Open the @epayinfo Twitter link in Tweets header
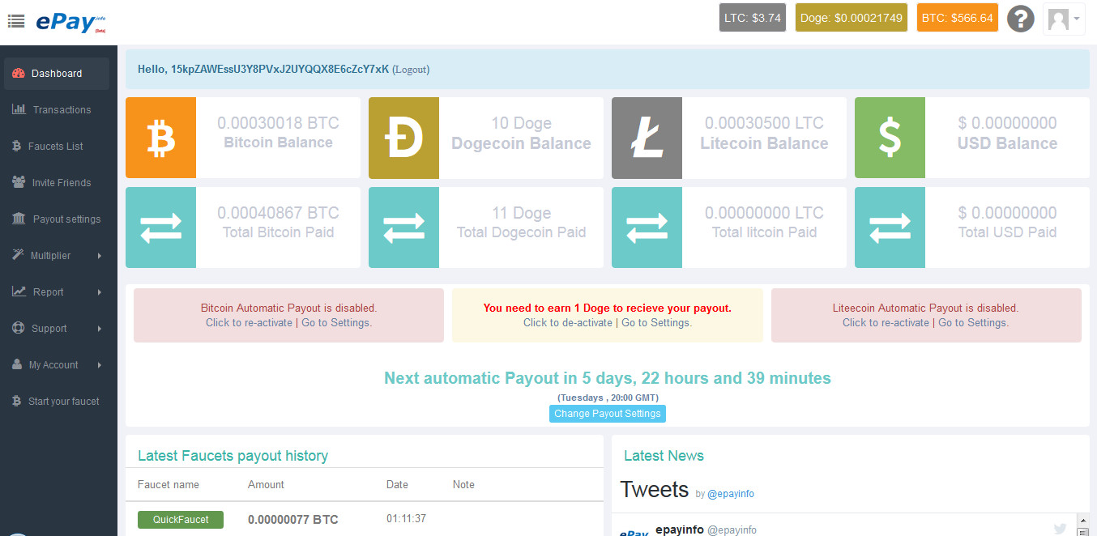The width and height of the screenshot is (1097, 536). [x=731, y=493]
